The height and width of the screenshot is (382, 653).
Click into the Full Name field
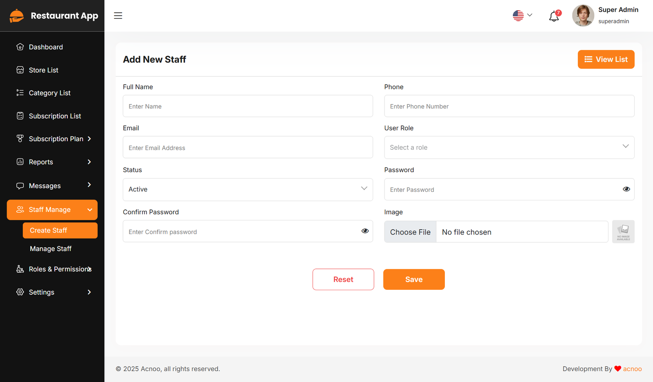(x=248, y=106)
